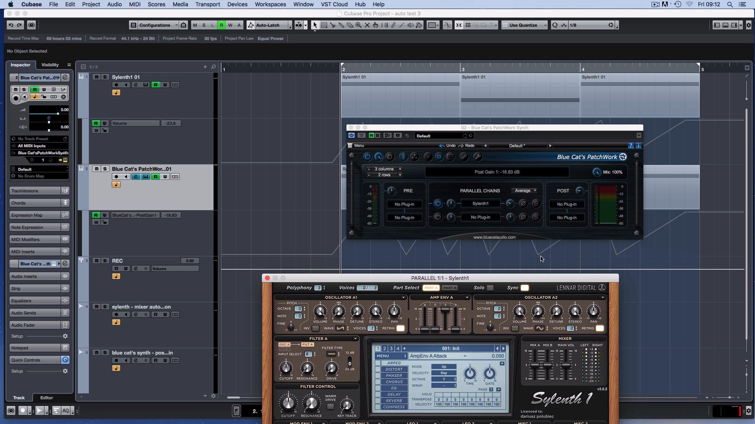
Task: Select the Erase tool
Action: pos(350,25)
